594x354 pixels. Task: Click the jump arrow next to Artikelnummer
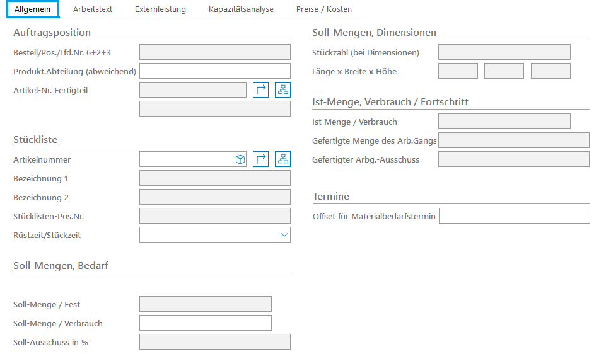(261, 159)
